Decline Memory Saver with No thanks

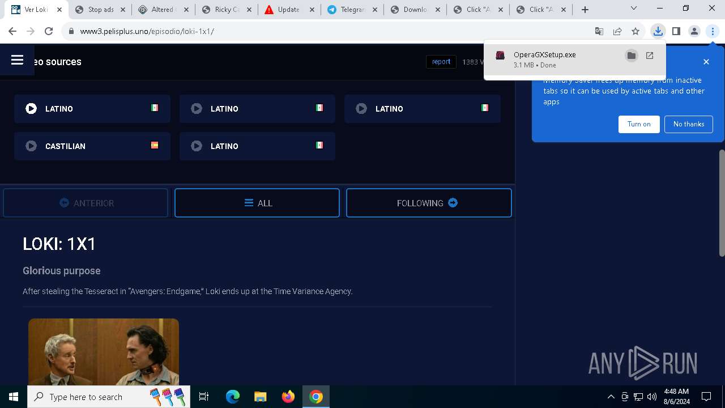[x=689, y=124]
